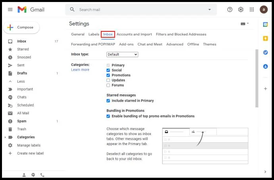Open the settings gear icon

tap(241, 10)
